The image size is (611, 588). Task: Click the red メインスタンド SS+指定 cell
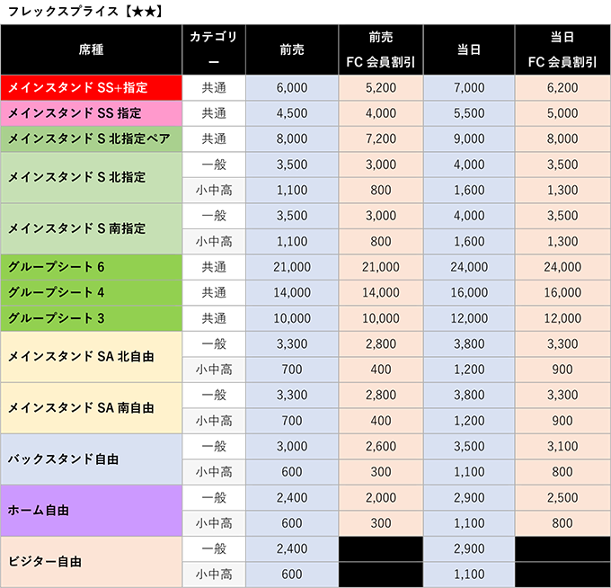click(92, 87)
